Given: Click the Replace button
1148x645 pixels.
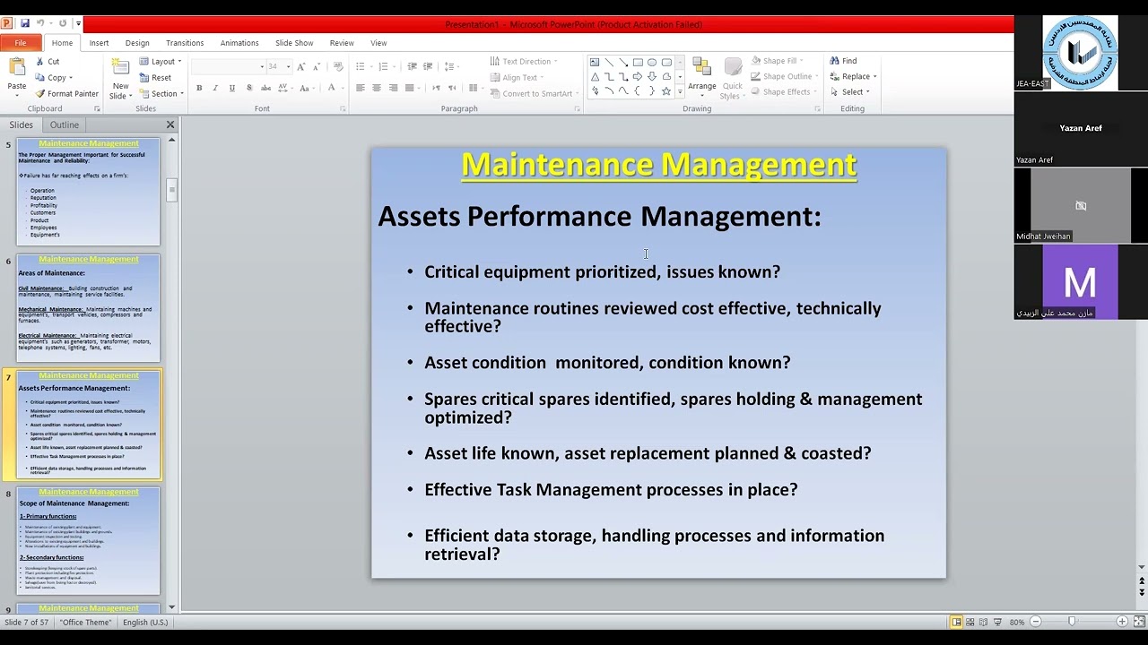Looking at the screenshot, I should pos(854,76).
